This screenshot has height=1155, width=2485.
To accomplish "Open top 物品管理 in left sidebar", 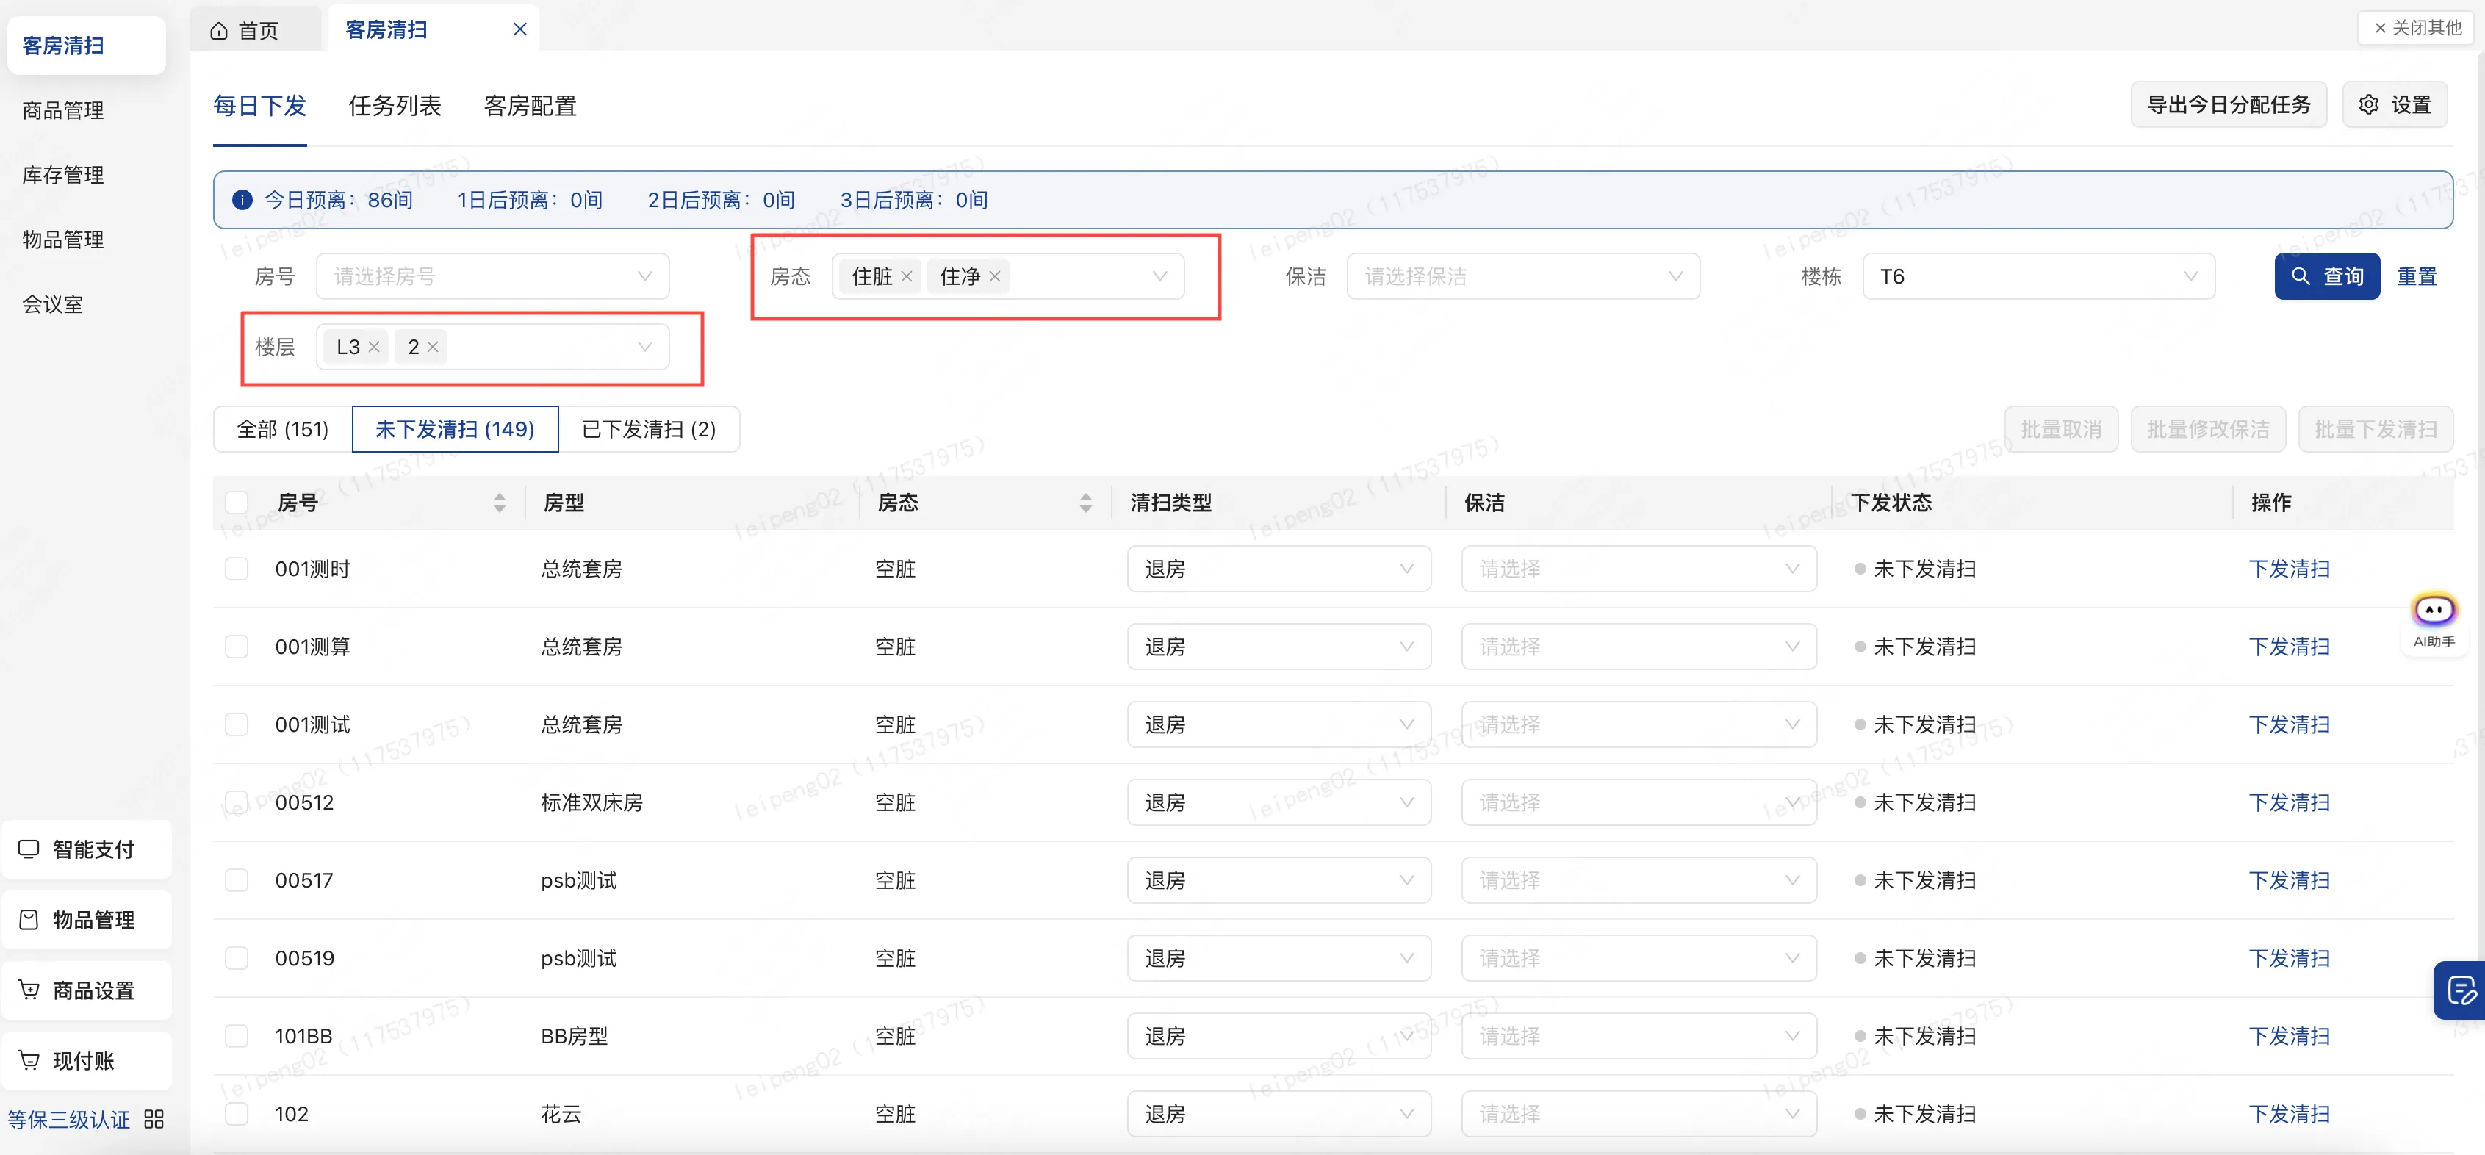I will tap(64, 240).
